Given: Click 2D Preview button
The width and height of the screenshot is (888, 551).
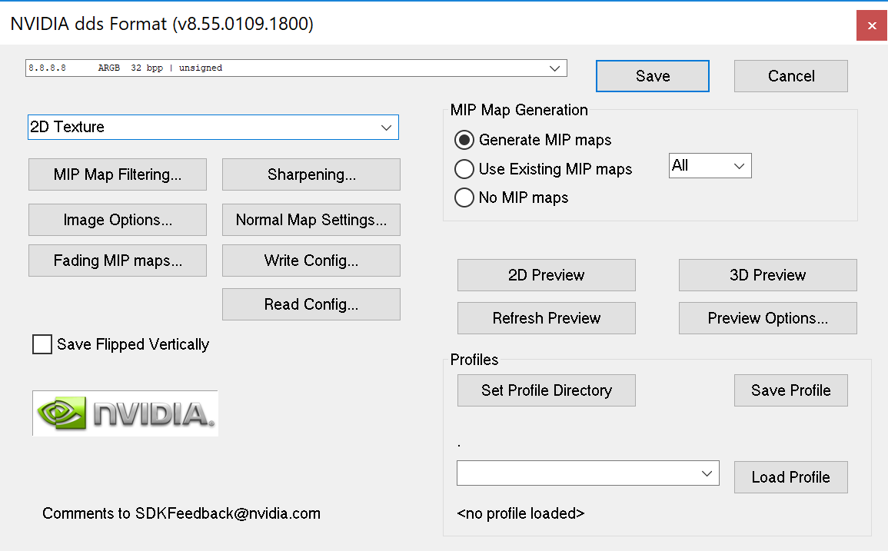Looking at the screenshot, I should coord(547,275).
